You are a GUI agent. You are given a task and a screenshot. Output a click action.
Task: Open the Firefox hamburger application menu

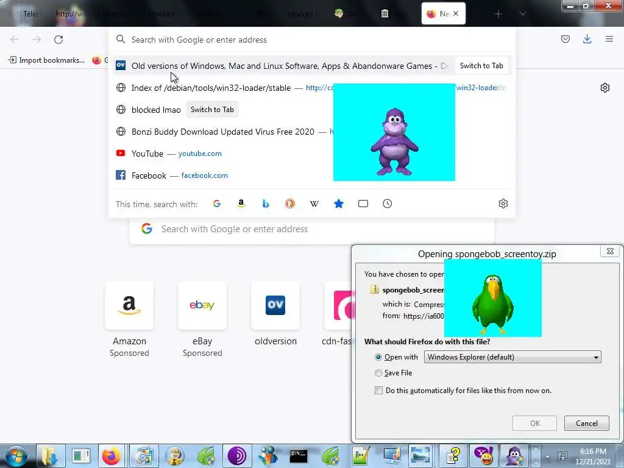pyautogui.click(x=609, y=39)
